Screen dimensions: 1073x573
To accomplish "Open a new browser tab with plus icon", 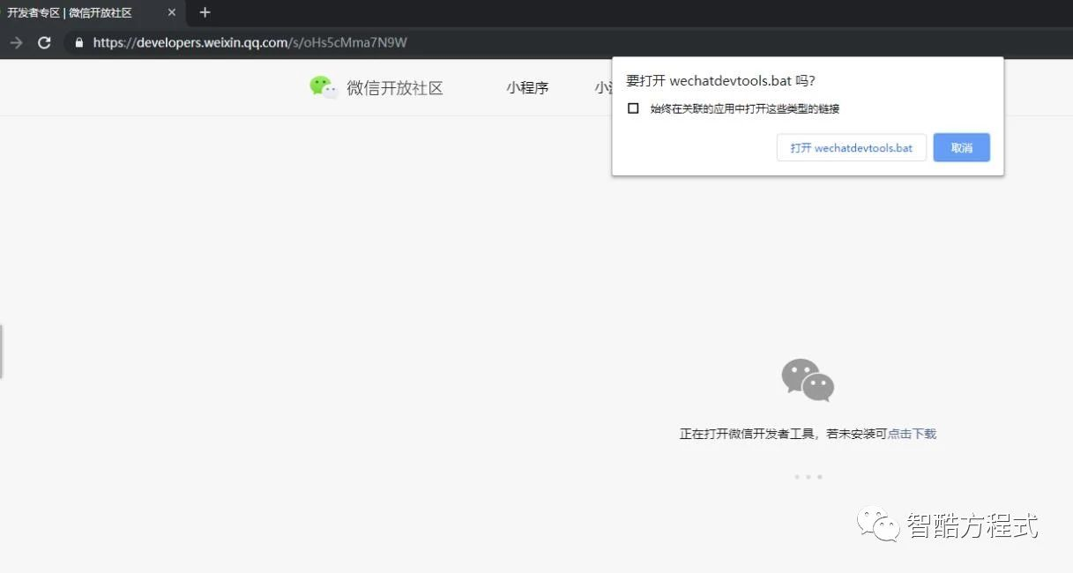I will 205,12.
